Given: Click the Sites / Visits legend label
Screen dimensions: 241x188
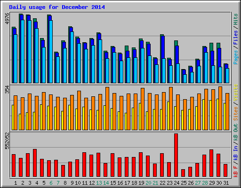Looking at the screenshot, I should 235,102.
